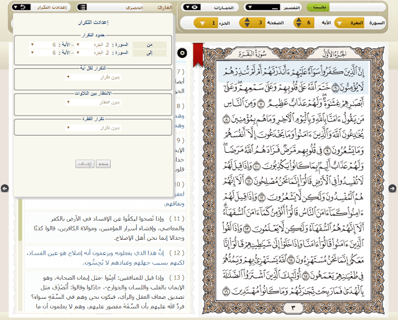
Task: Select tafsir entry ( 13 ) about المنافقين
Action: (105, 291)
